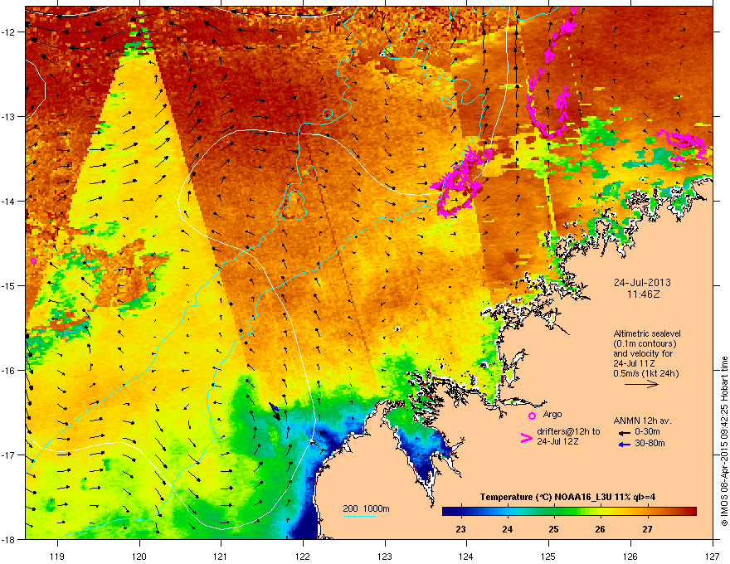Click the Temperature NOAA16_L3U colorbar title
Screen dimensions: 730x564
567,497
